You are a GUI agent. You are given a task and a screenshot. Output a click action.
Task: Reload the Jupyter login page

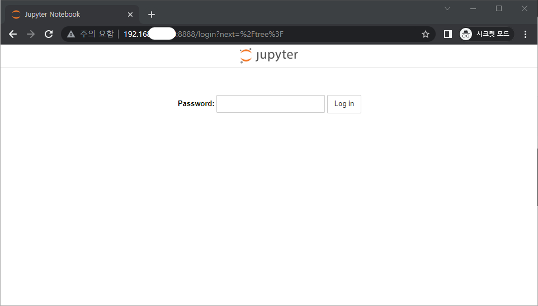[x=49, y=34]
